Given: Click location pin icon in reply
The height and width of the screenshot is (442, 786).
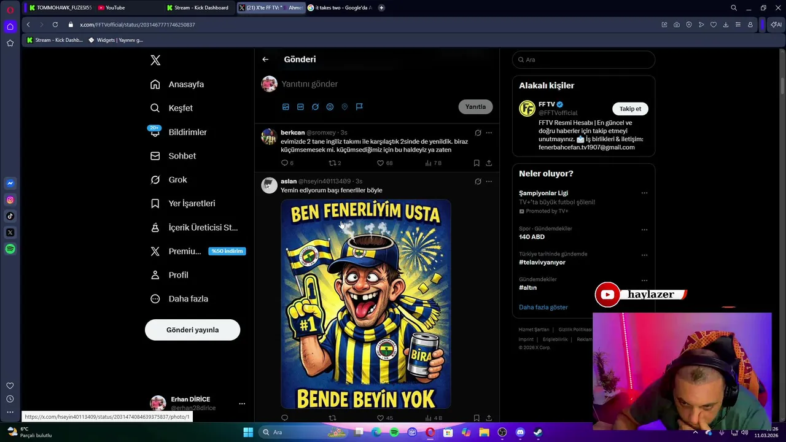Looking at the screenshot, I should point(344,107).
